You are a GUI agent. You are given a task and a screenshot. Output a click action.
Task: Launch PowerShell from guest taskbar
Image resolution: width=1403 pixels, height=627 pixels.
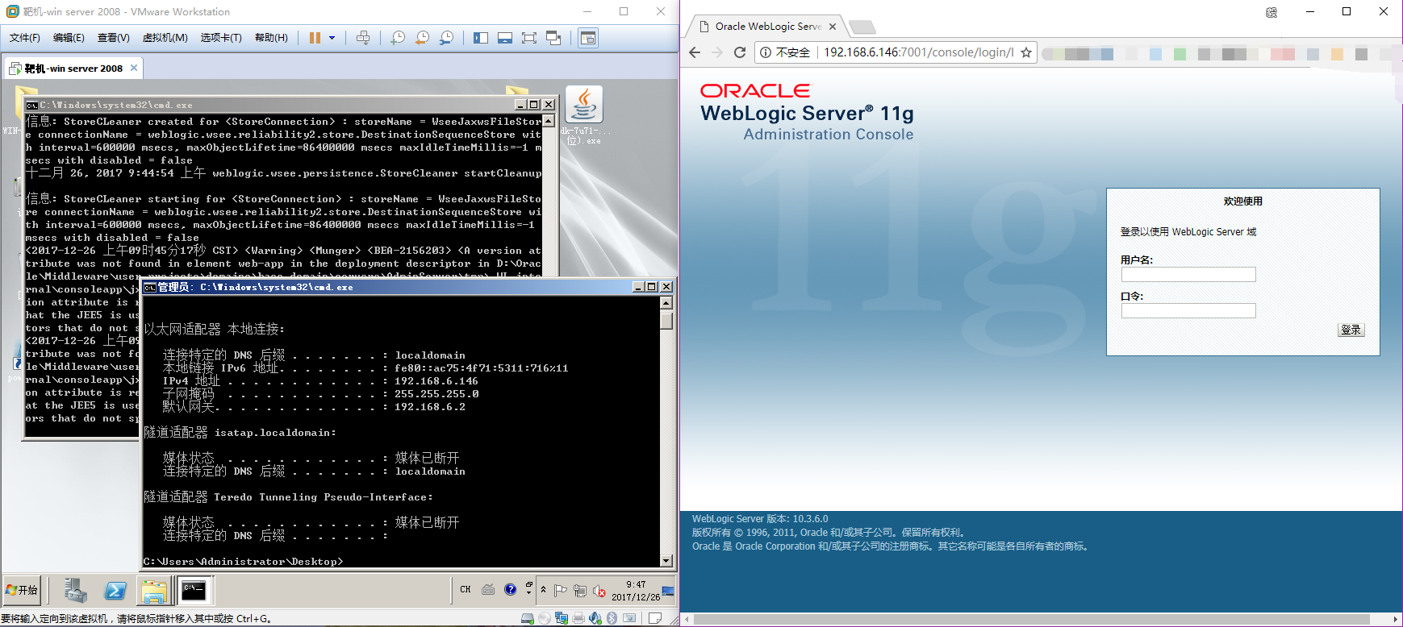pyautogui.click(x=115, y=591)
